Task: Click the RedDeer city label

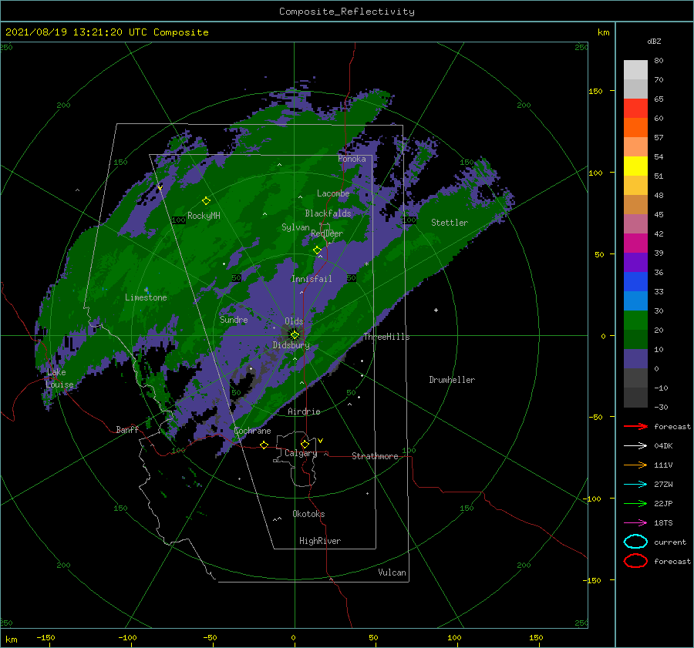Action: (327, 233)
